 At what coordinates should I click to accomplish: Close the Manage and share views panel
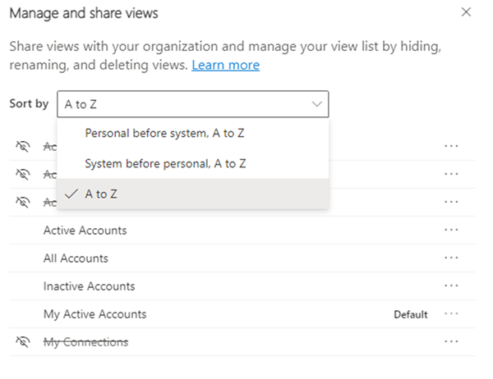click(467, 12)
